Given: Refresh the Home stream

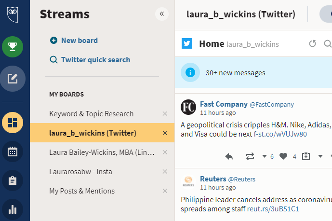Looking at the screenshot, I should pyautogui.click(x=312, y=44).
